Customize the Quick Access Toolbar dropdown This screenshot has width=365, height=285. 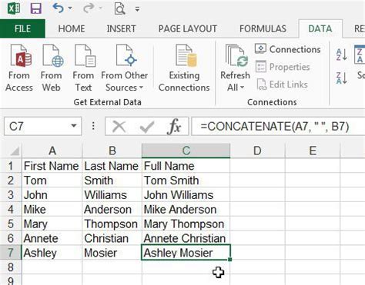(138, 9)
